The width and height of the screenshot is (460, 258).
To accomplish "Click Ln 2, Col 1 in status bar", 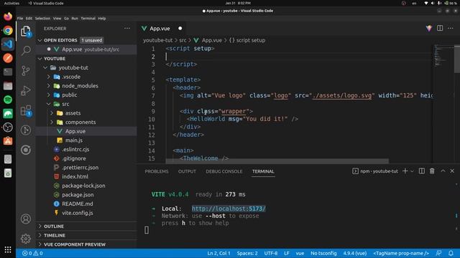I will coord(218,253).
